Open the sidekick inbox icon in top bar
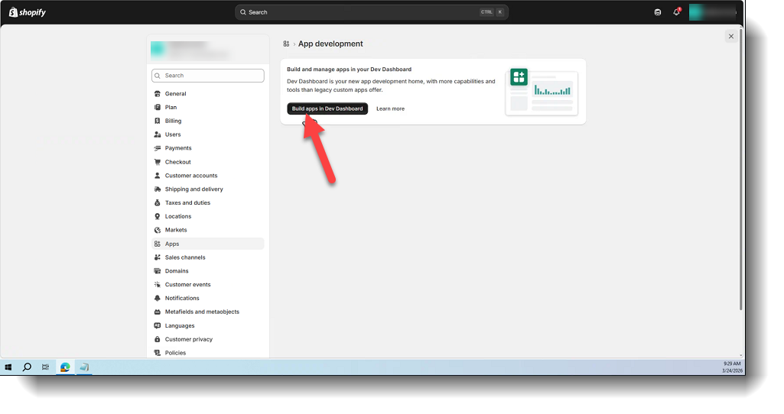The image size is (784, 414). pos(658,12)
